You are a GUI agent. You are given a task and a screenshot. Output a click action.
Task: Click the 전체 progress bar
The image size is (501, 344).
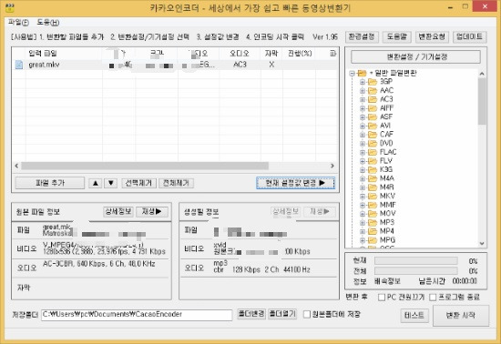[x=416, y=271]
